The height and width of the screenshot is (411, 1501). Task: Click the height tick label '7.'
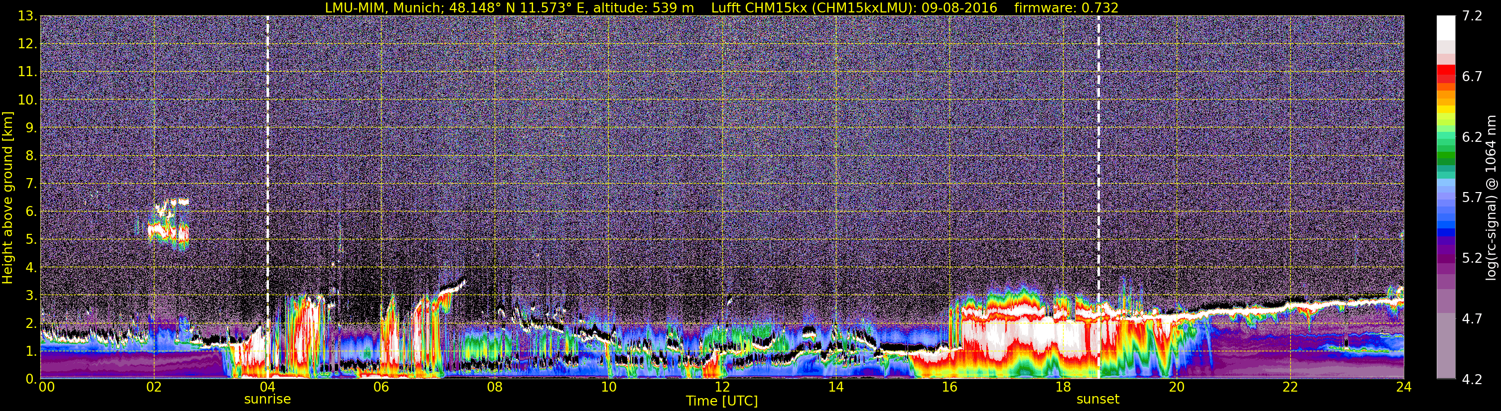pos(31,184)
